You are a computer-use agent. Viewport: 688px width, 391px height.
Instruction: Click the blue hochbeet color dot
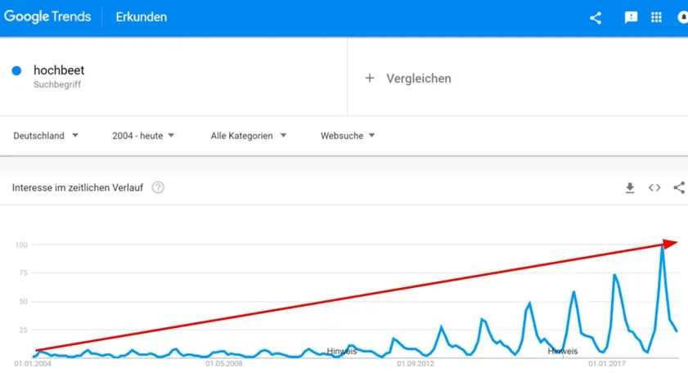(x=16, y=70)
